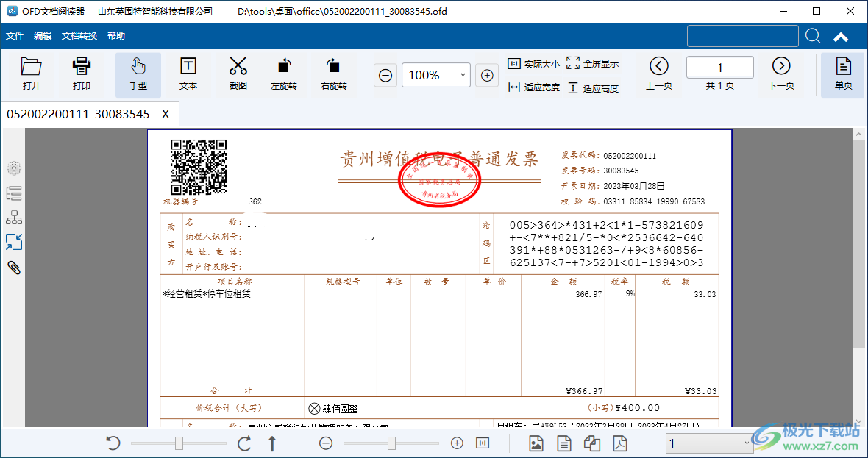Click invoice code 052002200111 text

point(630,156)
